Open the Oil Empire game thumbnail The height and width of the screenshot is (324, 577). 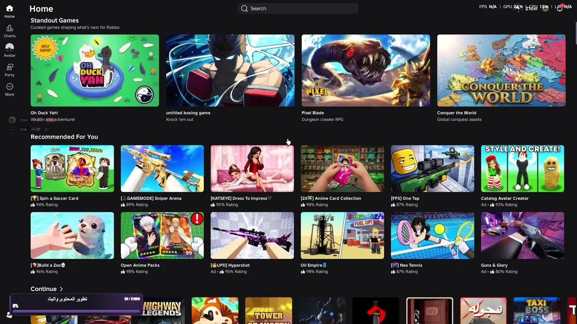342,235
